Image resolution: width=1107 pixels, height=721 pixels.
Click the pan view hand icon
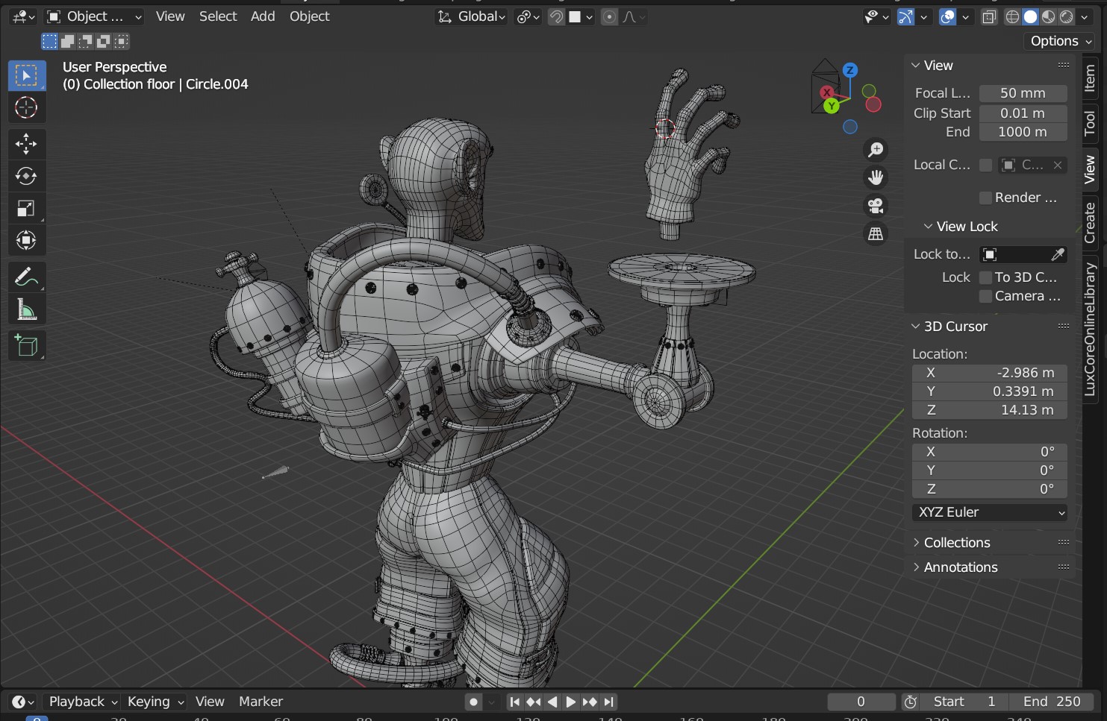(876, 177)
